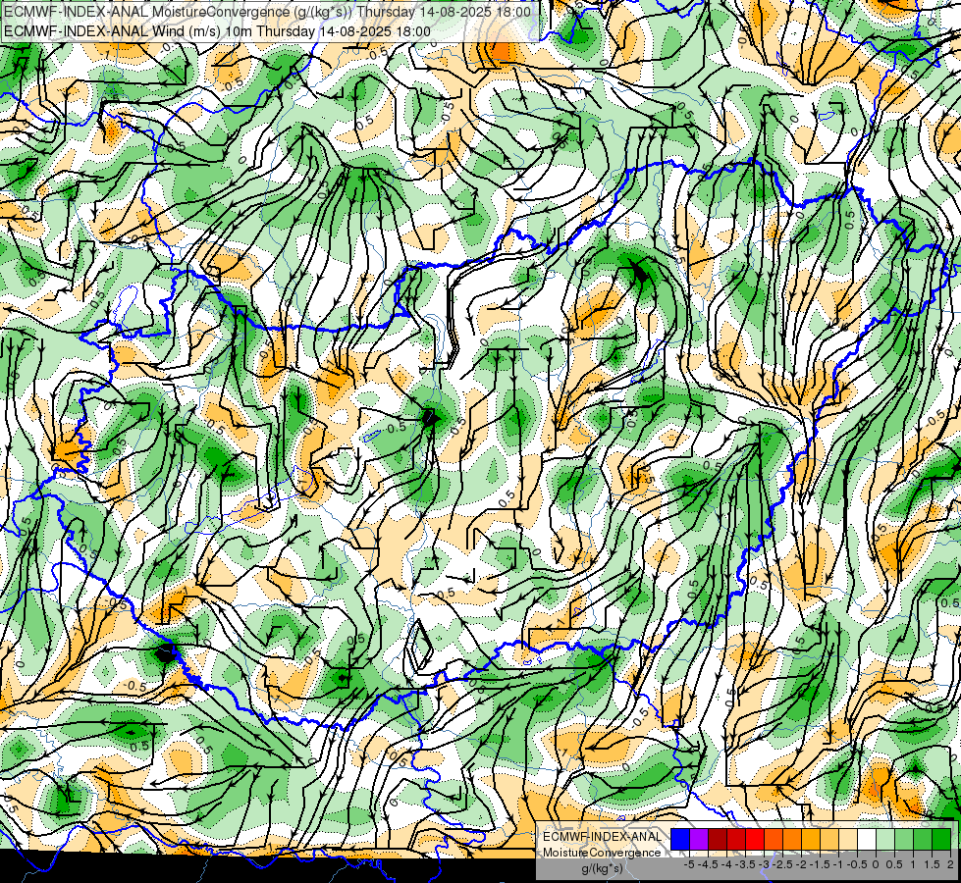Click the purple legend color swatch
This screenshot has width=961, height=883.
pyautogui.click(x=699, y=839)
